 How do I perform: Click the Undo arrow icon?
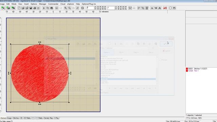click(x=57, y=8)
